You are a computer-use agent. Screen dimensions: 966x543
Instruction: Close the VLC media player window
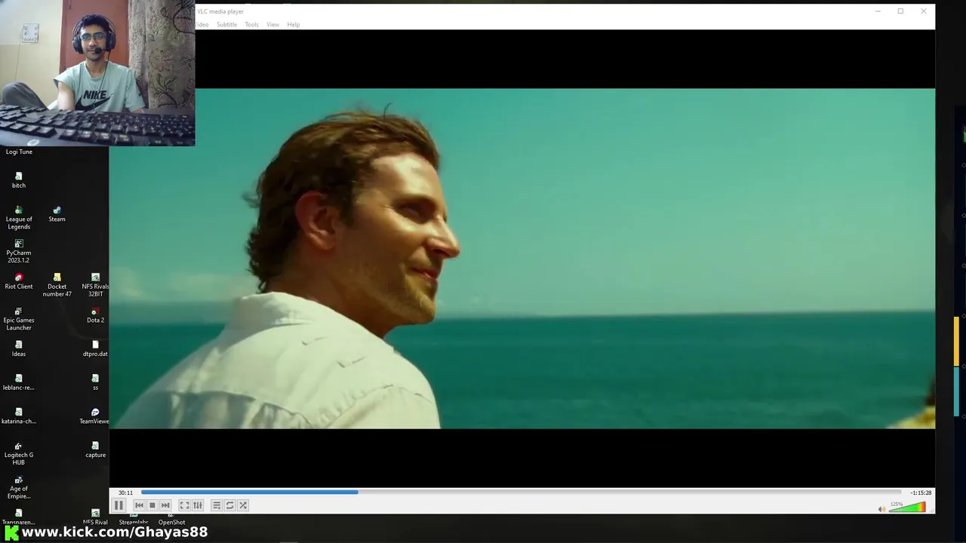[x=923, y=11]
